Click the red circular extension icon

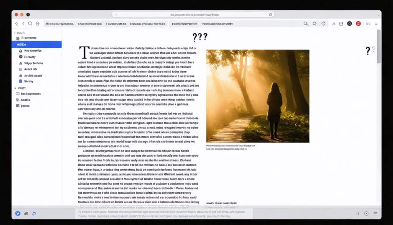tap(358, 23)
